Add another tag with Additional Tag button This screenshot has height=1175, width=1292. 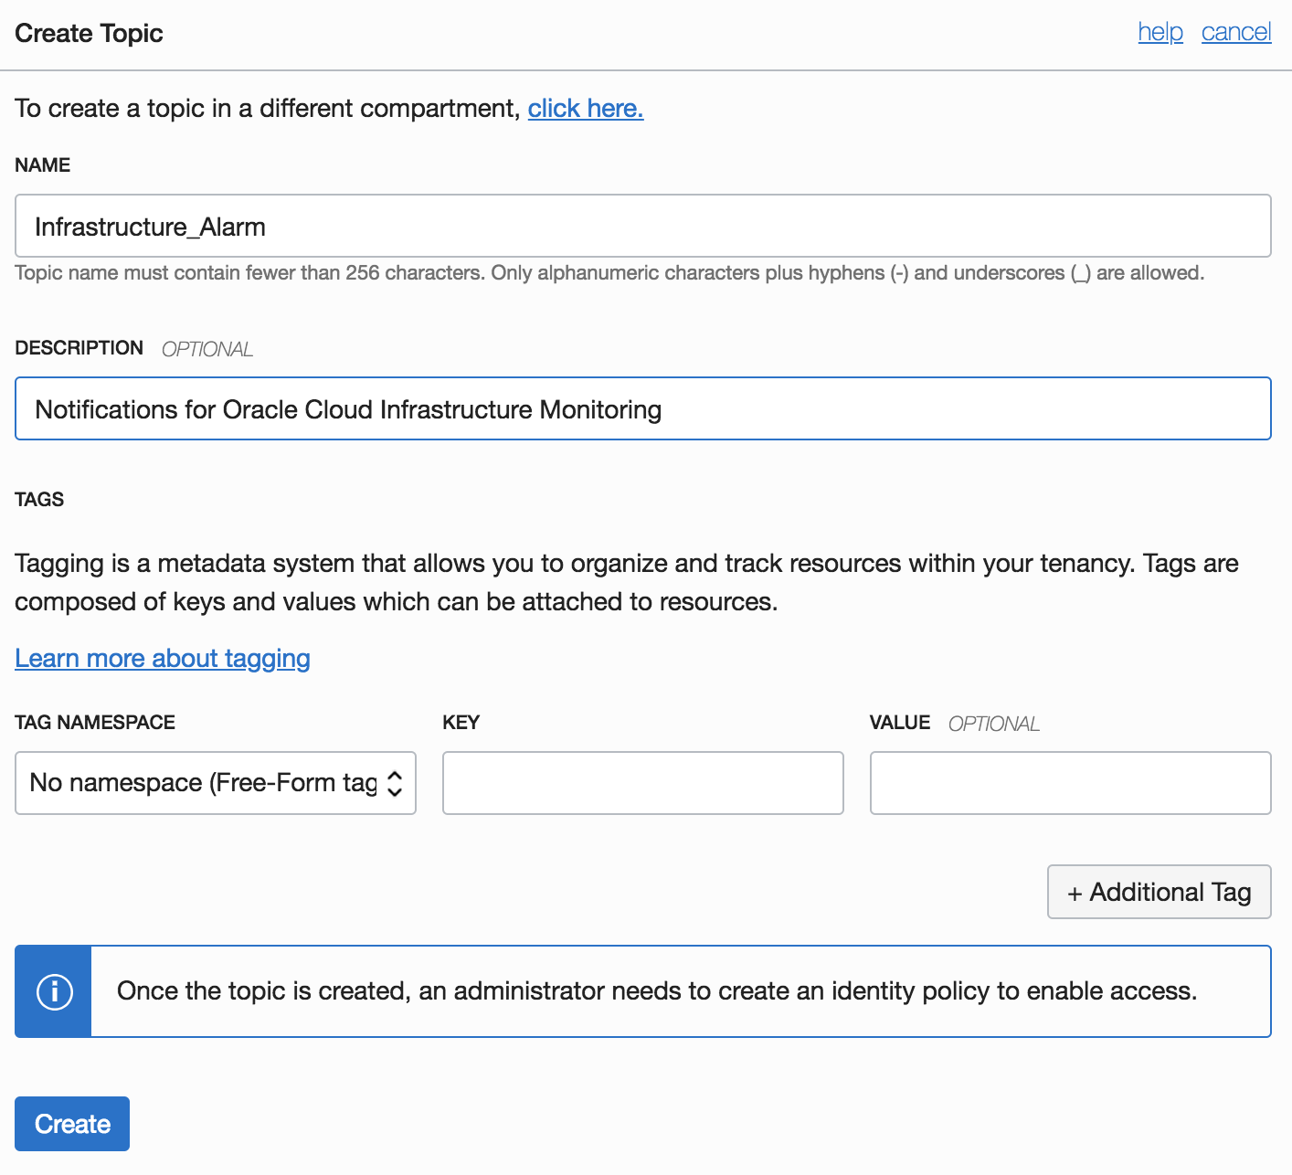pyautogui.click(x=1159, y=892)
